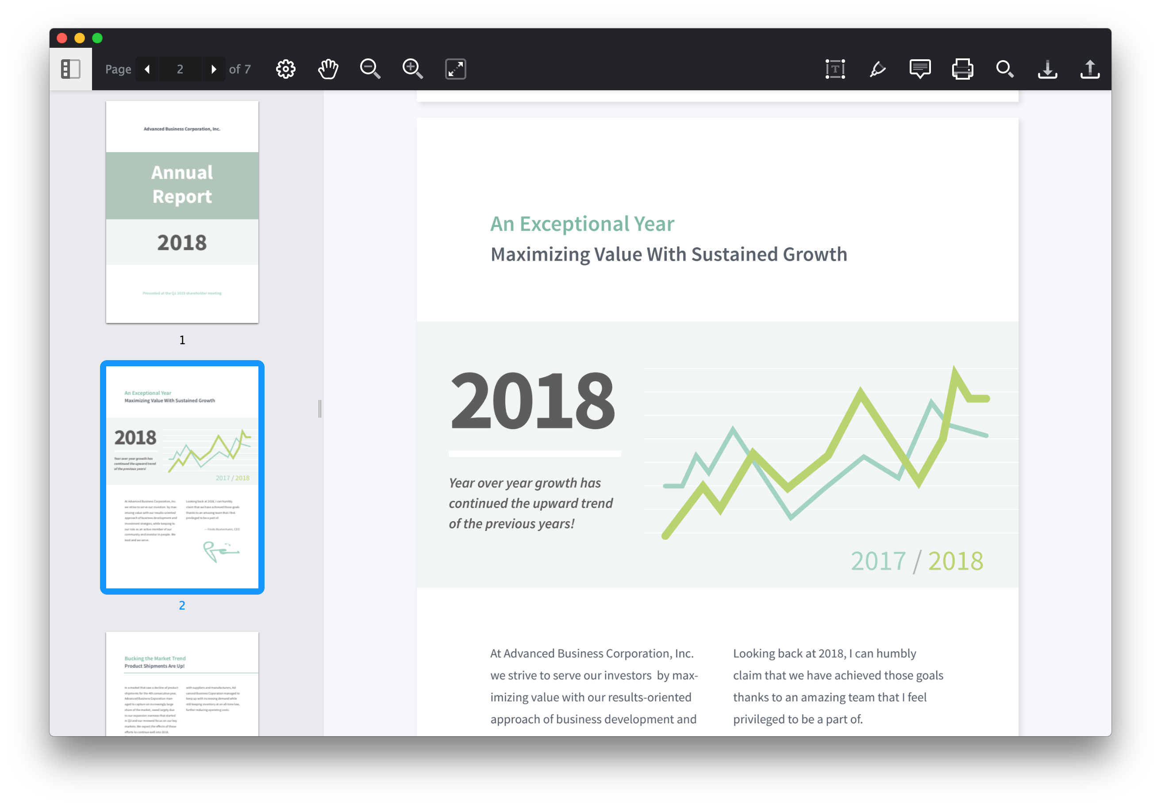The height and width of the screenshot is (807, 1161).
Task: Zoom in with magnifier plus icon
Action: [413, 69]
